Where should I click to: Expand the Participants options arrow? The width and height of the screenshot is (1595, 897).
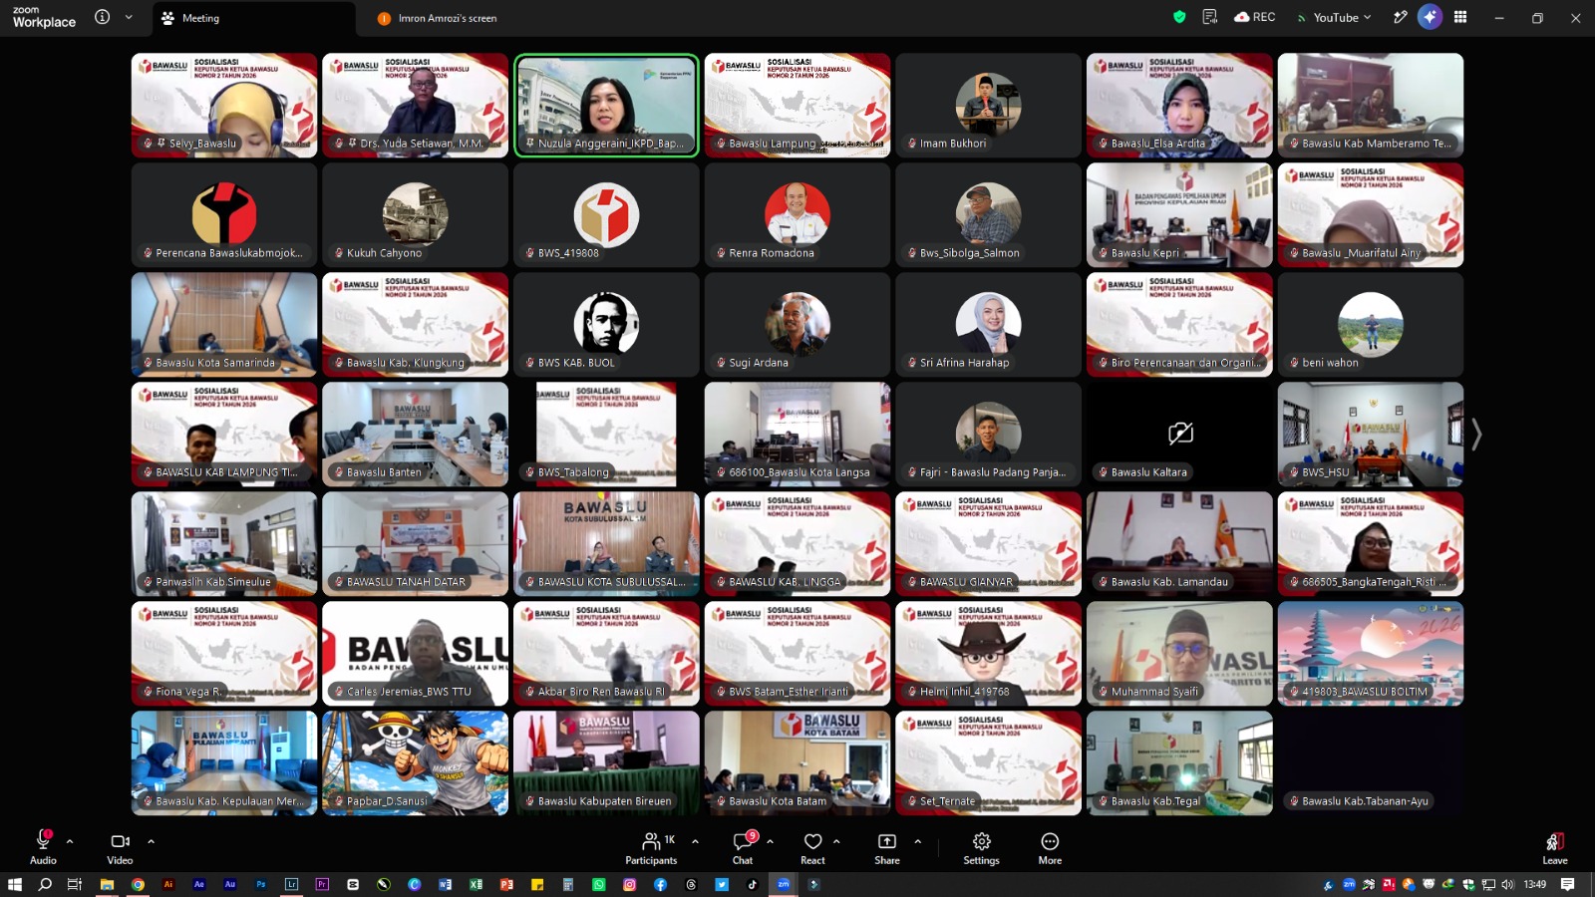pyautogui.click(x=695, y=841)
